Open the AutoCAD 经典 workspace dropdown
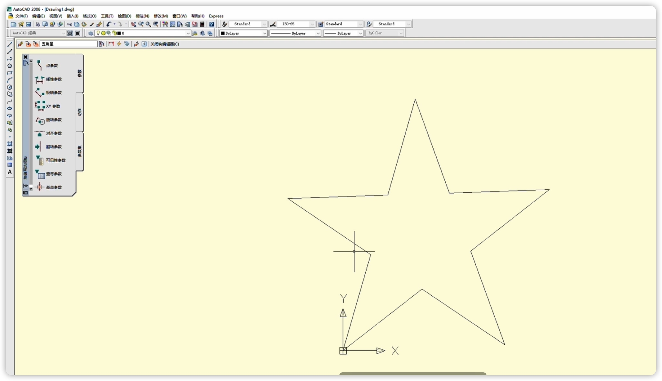The height and width of the screenshot is (381, 662). click(x=63, y=33)
